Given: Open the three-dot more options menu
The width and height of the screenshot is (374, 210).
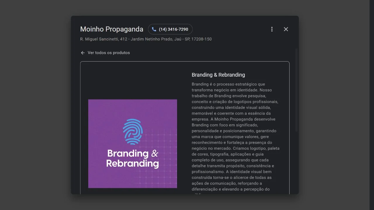Looking at the screenshot, I should [x=272, y=29].
